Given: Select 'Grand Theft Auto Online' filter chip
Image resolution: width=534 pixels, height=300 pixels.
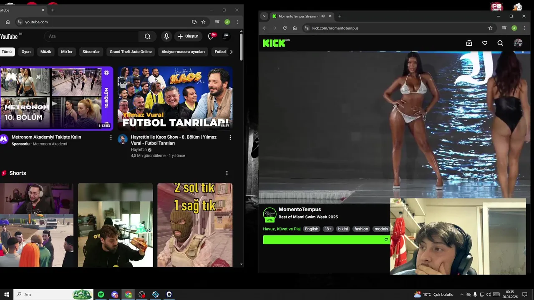Looking at the screenshot, I should click(131, 52).
